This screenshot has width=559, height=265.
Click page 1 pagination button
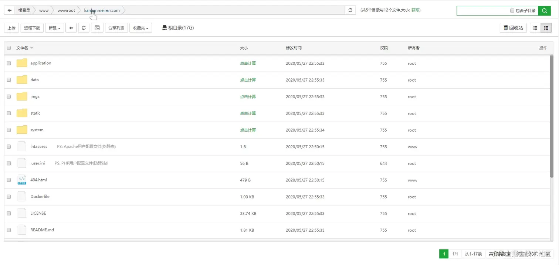[444, 254]
